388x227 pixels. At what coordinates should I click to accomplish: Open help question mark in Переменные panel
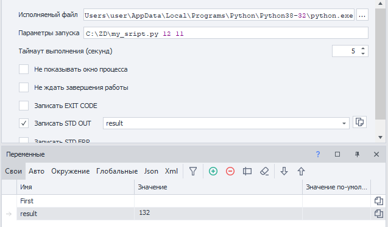click(x=318, y=154)
